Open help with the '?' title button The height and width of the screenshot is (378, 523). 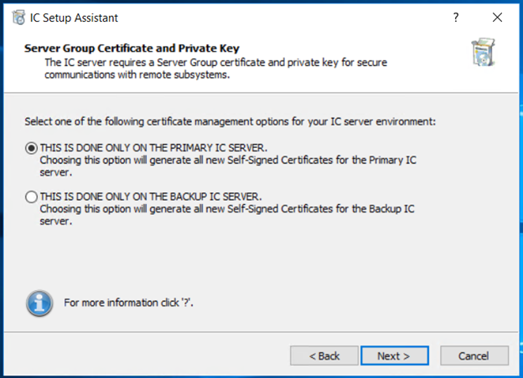pos(456,18)
